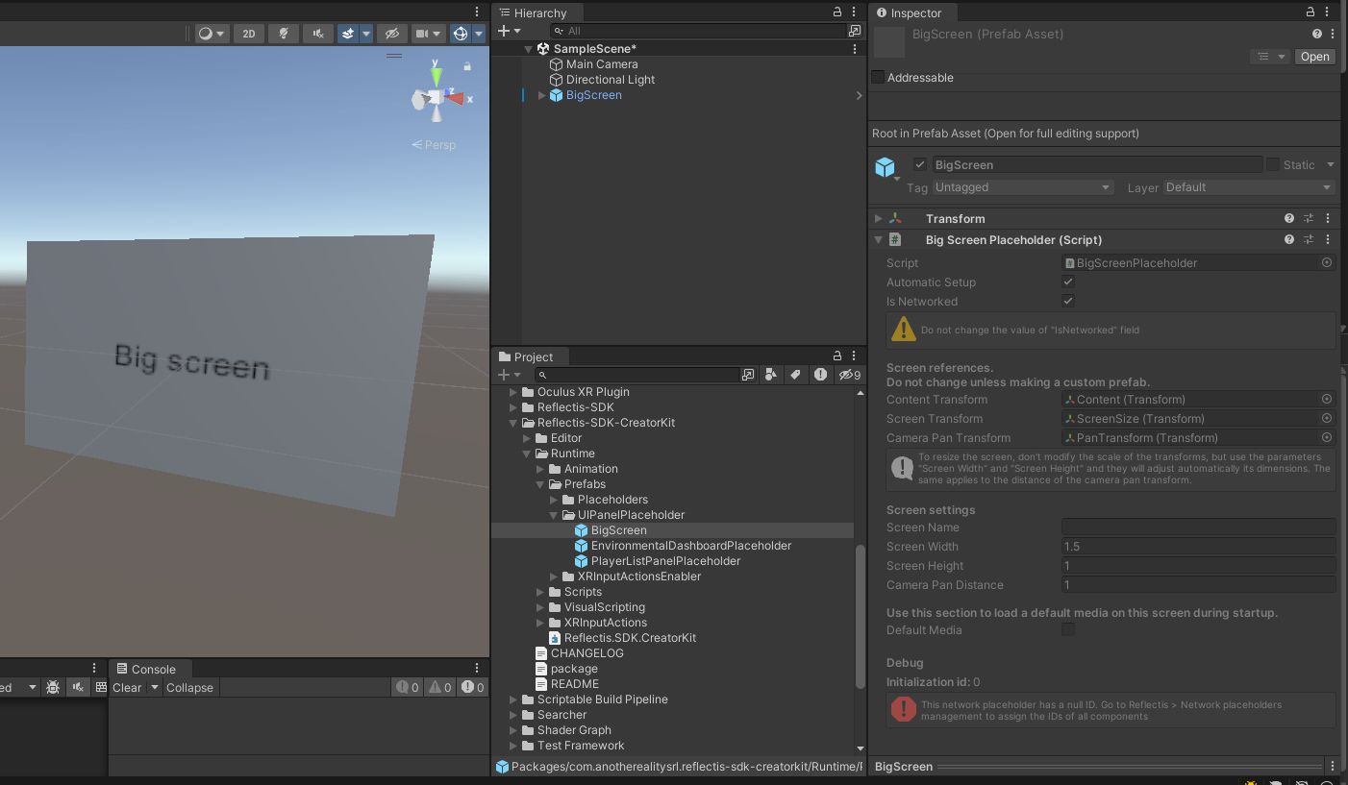Image resolution: width=1348 pixels, height=785 pixels.
Task: Mute scene audio icon
Action: click(317, 34)
